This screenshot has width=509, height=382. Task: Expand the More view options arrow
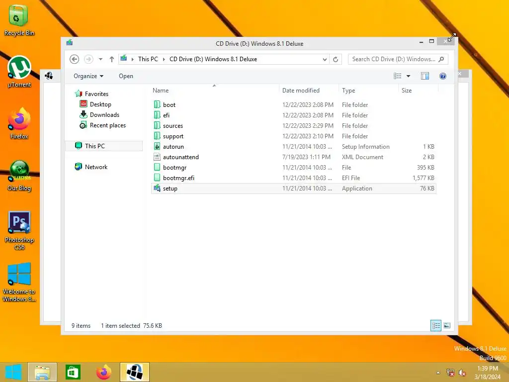pyautogui.click(x=409, y=76)
